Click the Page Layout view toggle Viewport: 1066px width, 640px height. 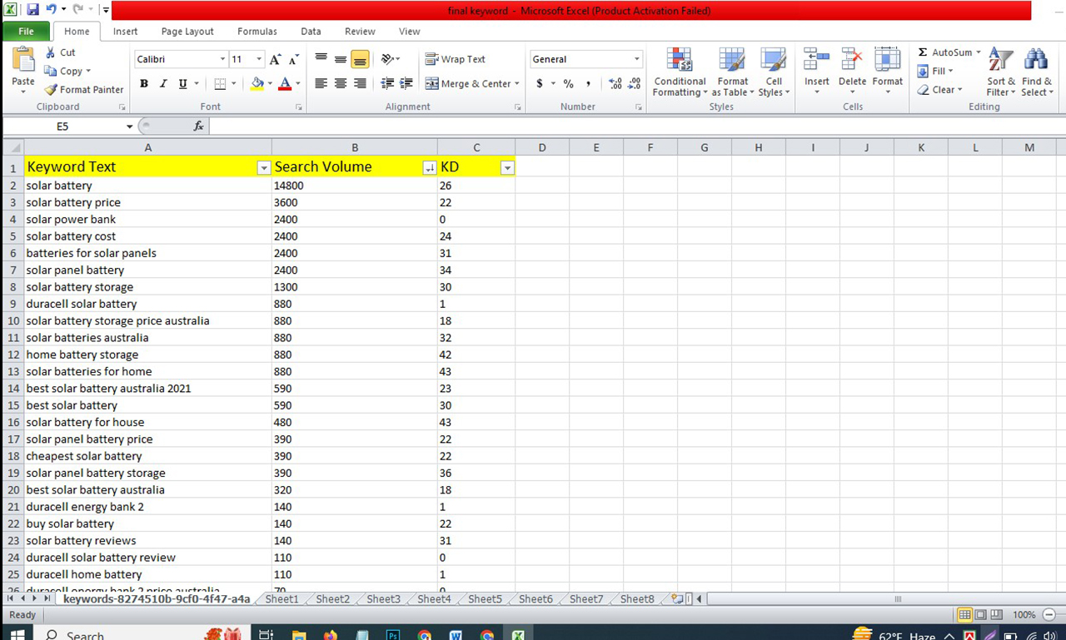(x=982, y=614)
